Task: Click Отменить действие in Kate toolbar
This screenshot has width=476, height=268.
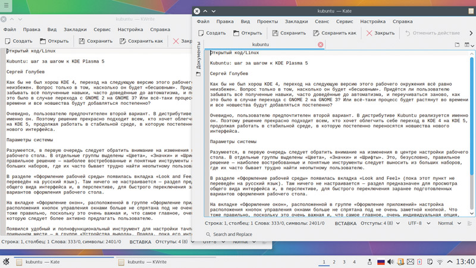Action: (x=433, y=33)
